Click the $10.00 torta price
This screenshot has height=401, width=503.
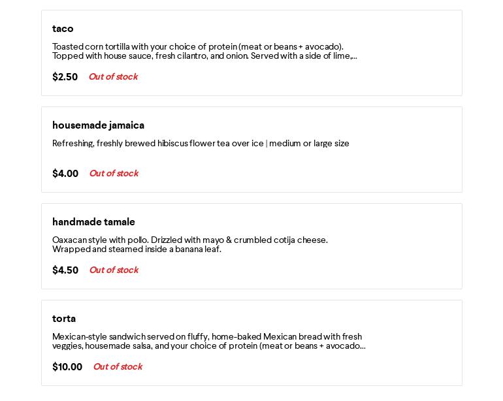coord(67,367)
